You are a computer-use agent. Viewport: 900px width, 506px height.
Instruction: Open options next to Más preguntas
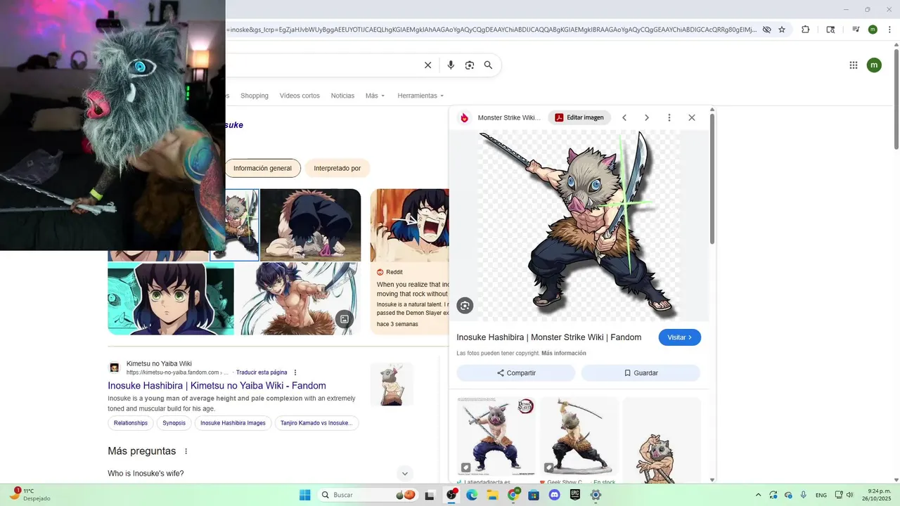click(186, 451)
